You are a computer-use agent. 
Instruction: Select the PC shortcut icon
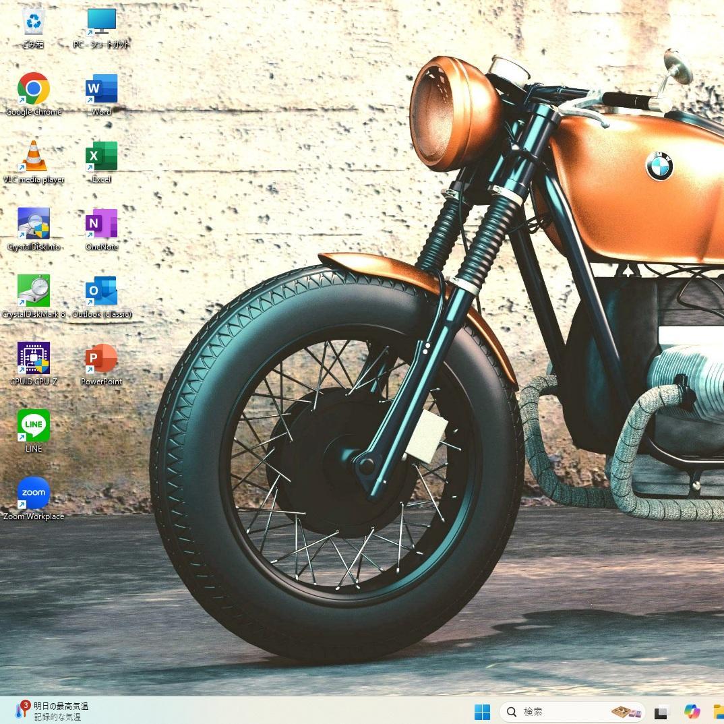tap(101, 22)
